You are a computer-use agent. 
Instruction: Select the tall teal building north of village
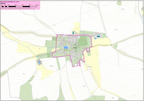(73, 33)
